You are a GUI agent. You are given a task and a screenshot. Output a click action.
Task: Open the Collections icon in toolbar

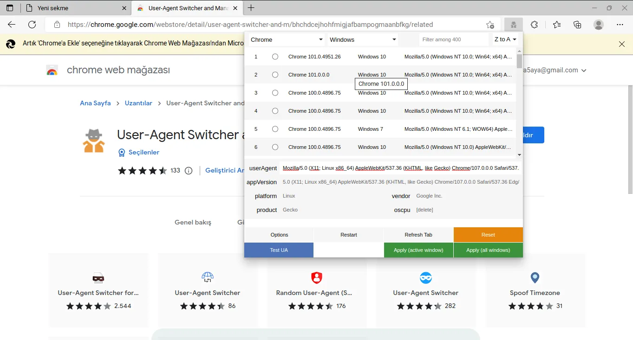[577, 25]
